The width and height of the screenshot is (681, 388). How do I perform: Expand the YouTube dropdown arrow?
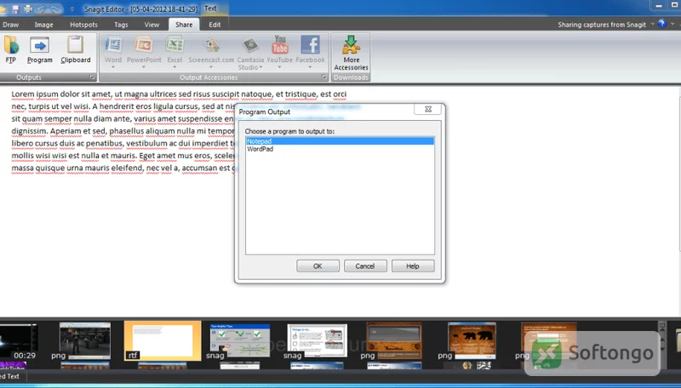[x=280, y=67]
